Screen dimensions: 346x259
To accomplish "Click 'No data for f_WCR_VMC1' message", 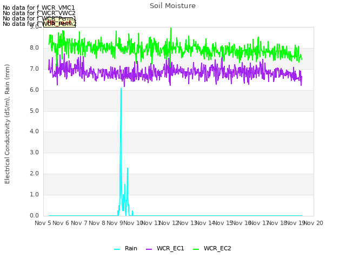I will (39, 8).
